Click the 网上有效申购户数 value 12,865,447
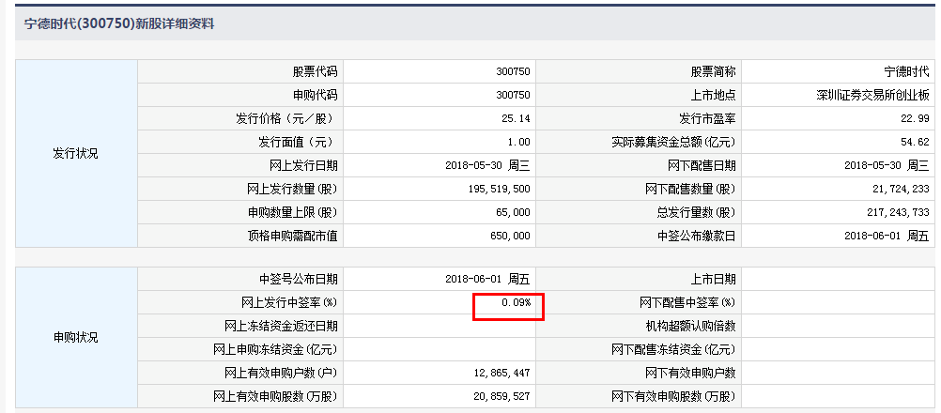The image size is (941, 413). tap(502, 374)
